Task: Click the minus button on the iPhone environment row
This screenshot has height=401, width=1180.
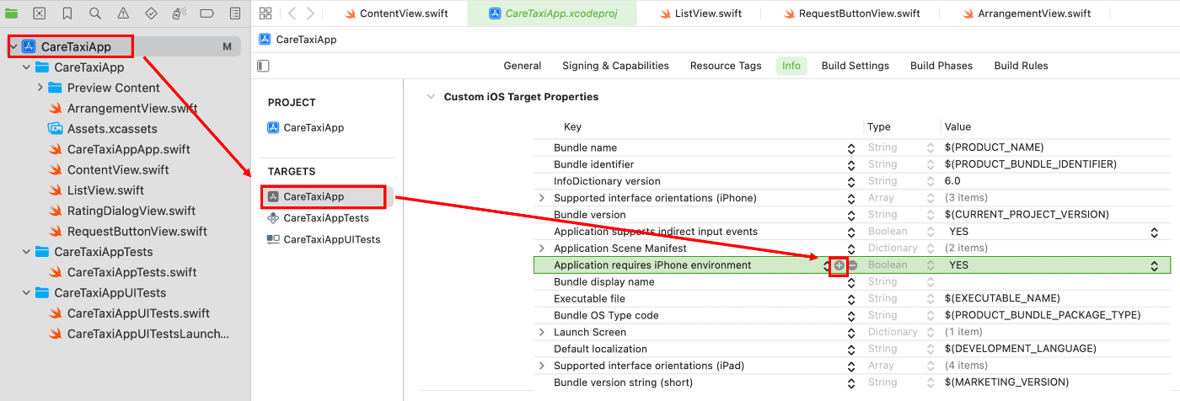Action: (x=852, y=265)
